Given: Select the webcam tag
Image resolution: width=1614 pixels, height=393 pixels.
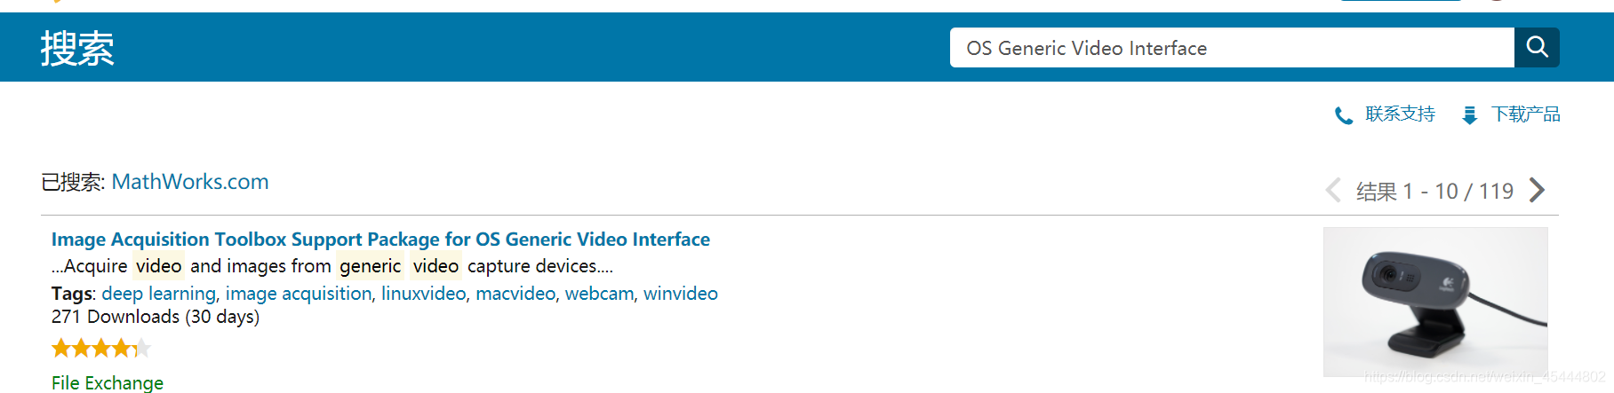Looking at the screenshot, I should coord(599,294).
